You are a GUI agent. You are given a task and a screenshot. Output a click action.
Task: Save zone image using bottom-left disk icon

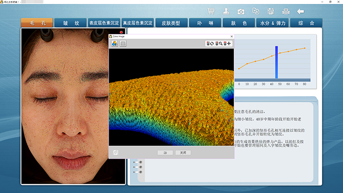(x=116, y=152)
